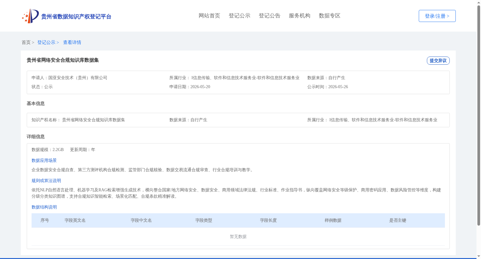Click the scrollbar up arrow
This screenshot has width=481, height=259.
(x=479, y=2)
